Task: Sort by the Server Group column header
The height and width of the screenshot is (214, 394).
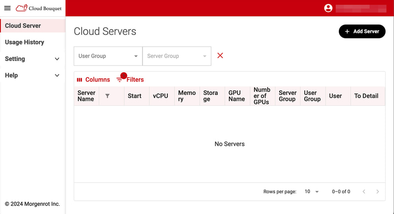Action: 288,96
